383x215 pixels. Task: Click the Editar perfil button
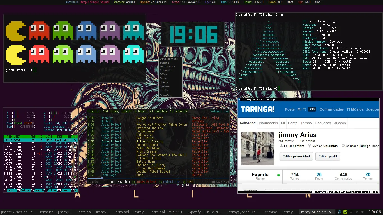point(328,156)
